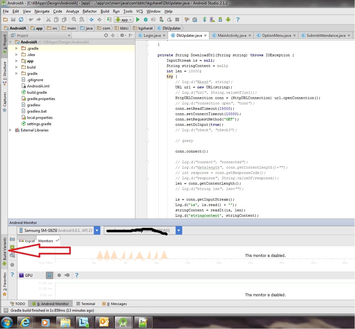This screenshot has width=355, height=329.
Task: Open the SDK Manager icon
Action: (220, 20)
